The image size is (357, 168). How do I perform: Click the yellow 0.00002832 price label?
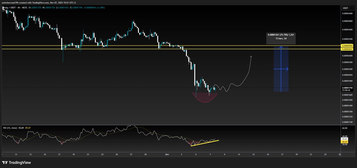(347, 49)
